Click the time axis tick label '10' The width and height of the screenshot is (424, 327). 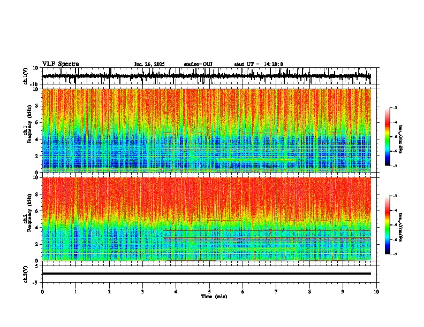[376, 292]
